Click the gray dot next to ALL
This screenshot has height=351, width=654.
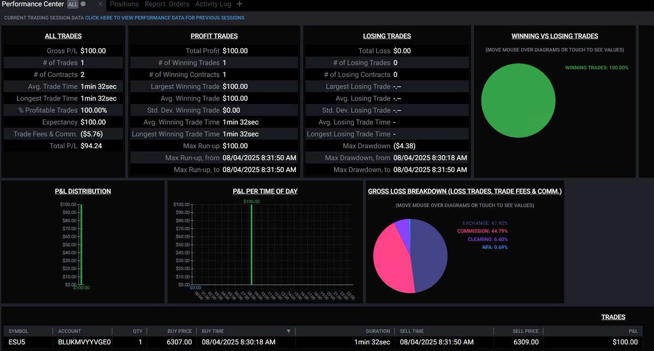[x=83, y=4]
